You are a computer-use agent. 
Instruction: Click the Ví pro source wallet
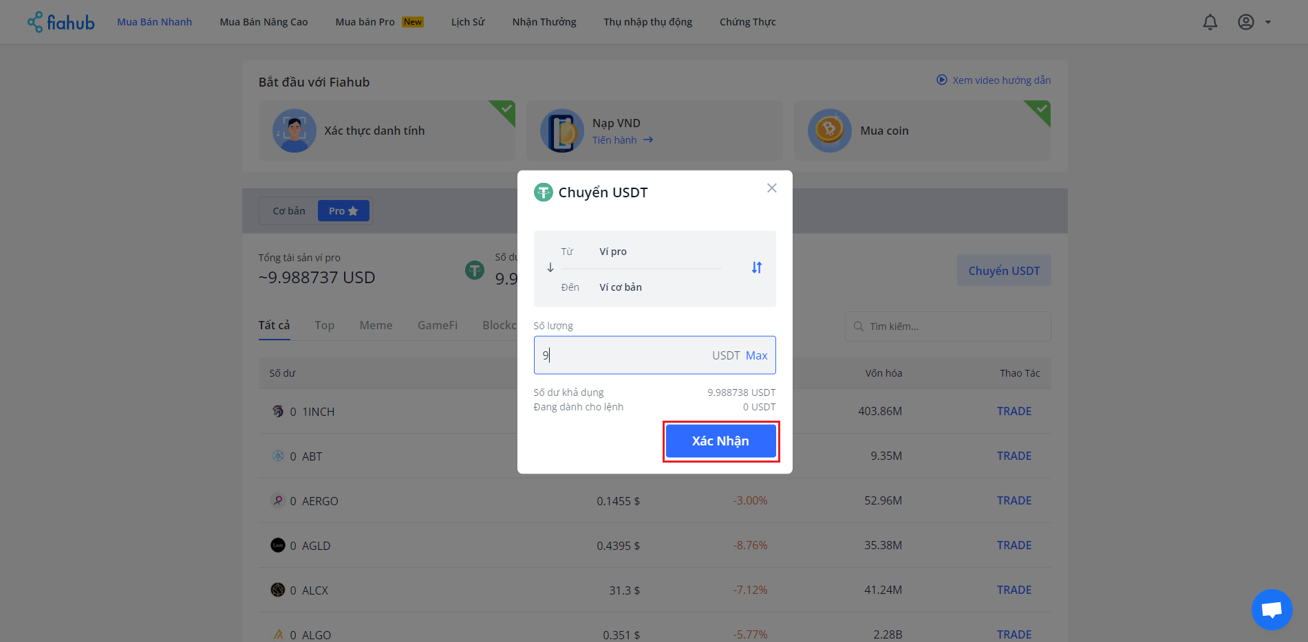(x=613, y=252)
